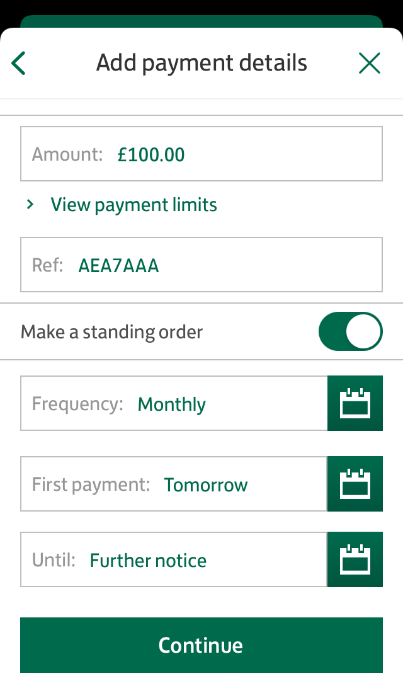The image size is (403, 693).
Task: Open the Frequency selector field
Action: pyautogui.click(x=174, y=403)
